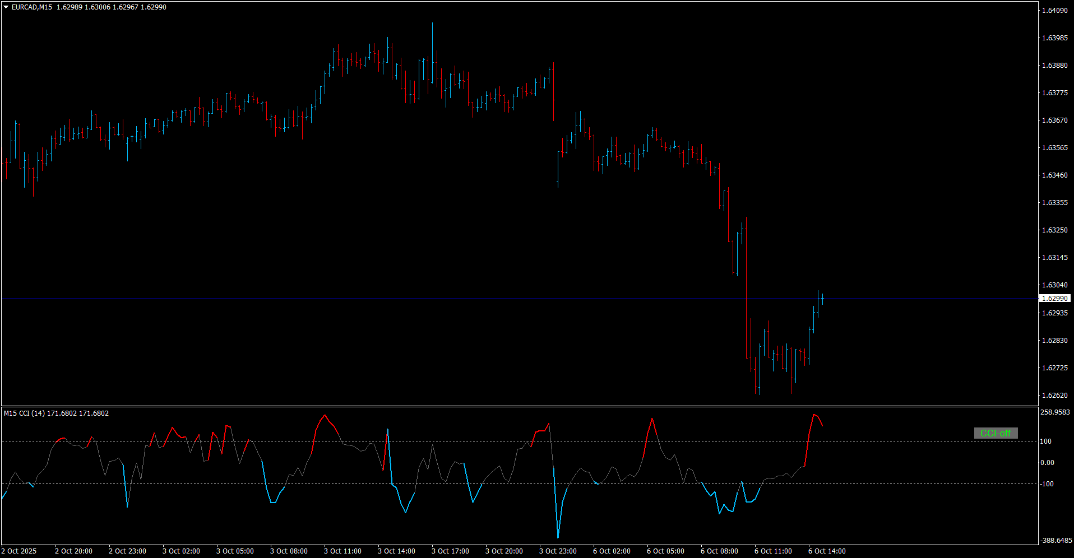Click the 2 Oct 2025 date label
The height and width of the screenshot is (558, 1074).
point(19,551)
